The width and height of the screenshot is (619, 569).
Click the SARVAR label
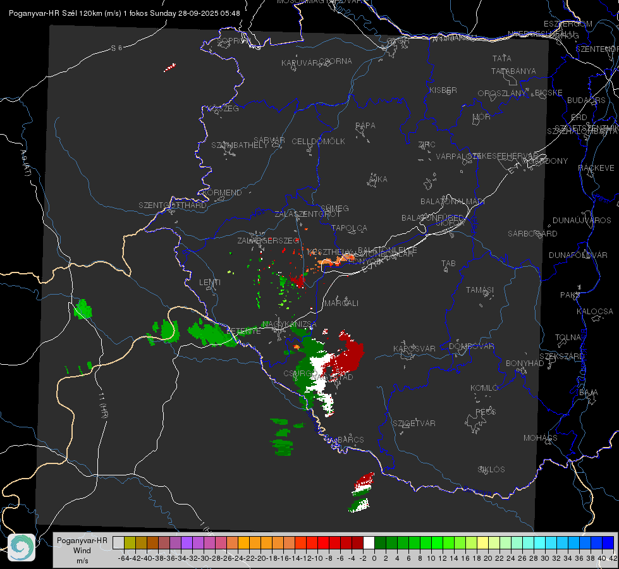click(269, 140)
